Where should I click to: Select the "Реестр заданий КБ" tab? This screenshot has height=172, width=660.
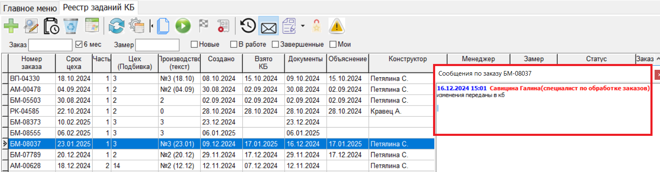click(99, 7)
